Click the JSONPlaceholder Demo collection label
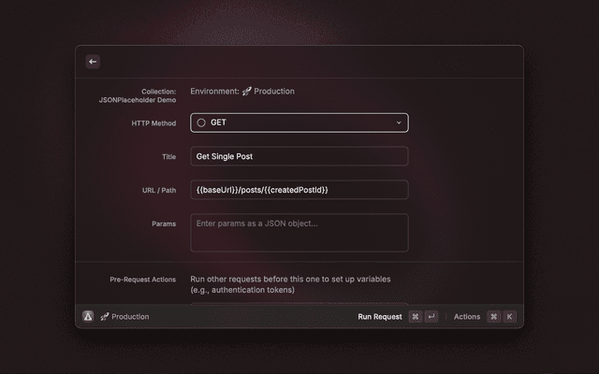599x374 pixels. pyautogui.click(x=138, y=99)
